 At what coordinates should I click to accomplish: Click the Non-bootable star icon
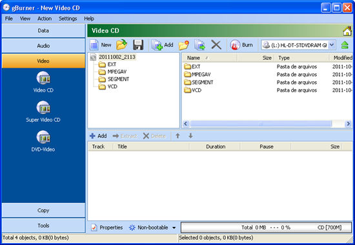pyautogui.click(x=132, y=228)
